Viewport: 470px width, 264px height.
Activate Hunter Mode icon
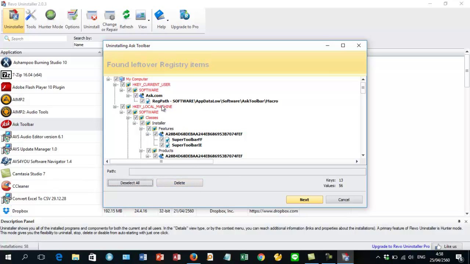click(x=51, y=20)
